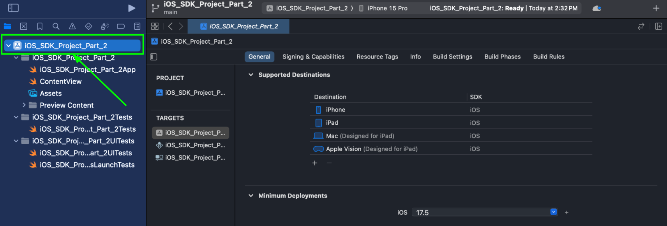Open the iCloud status icon
This screenshot has width=667, height=226.
597,8
